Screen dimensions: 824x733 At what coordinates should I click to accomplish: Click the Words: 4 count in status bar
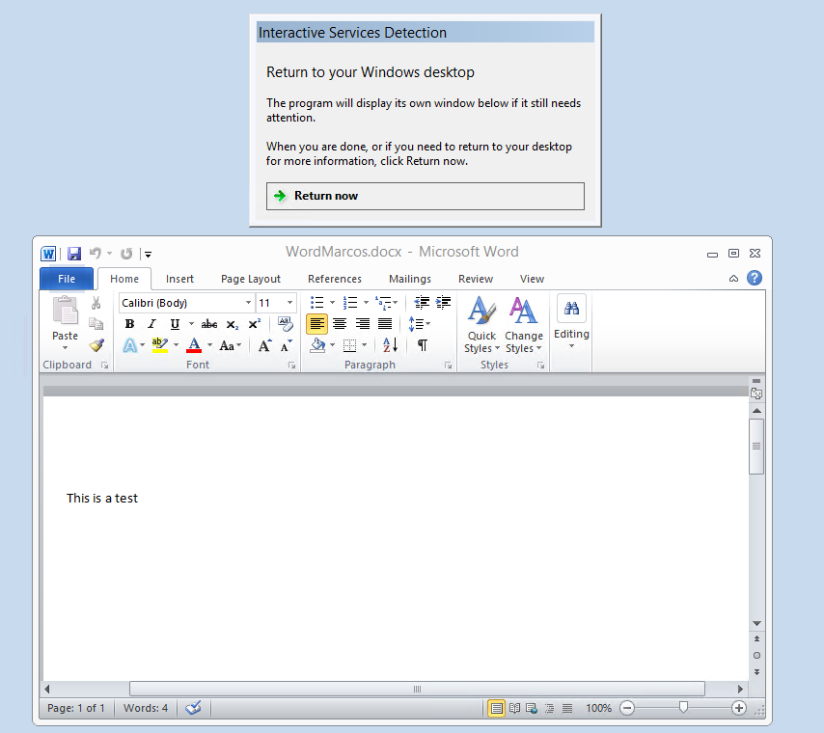[x=146, y=708]
